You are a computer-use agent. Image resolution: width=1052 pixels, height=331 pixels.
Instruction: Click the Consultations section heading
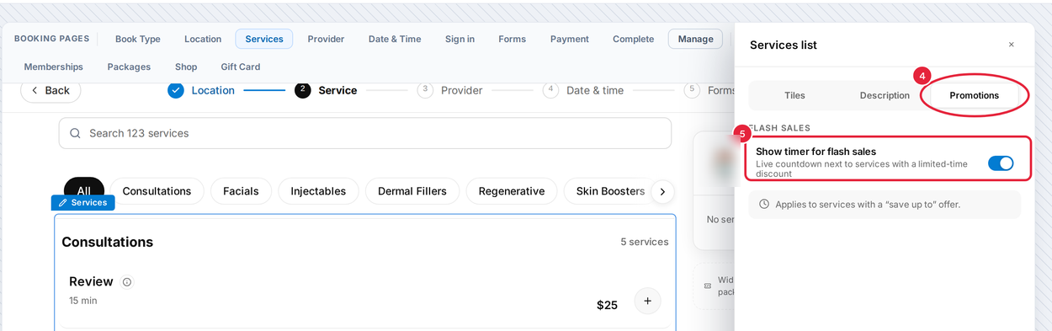(108, 242)
